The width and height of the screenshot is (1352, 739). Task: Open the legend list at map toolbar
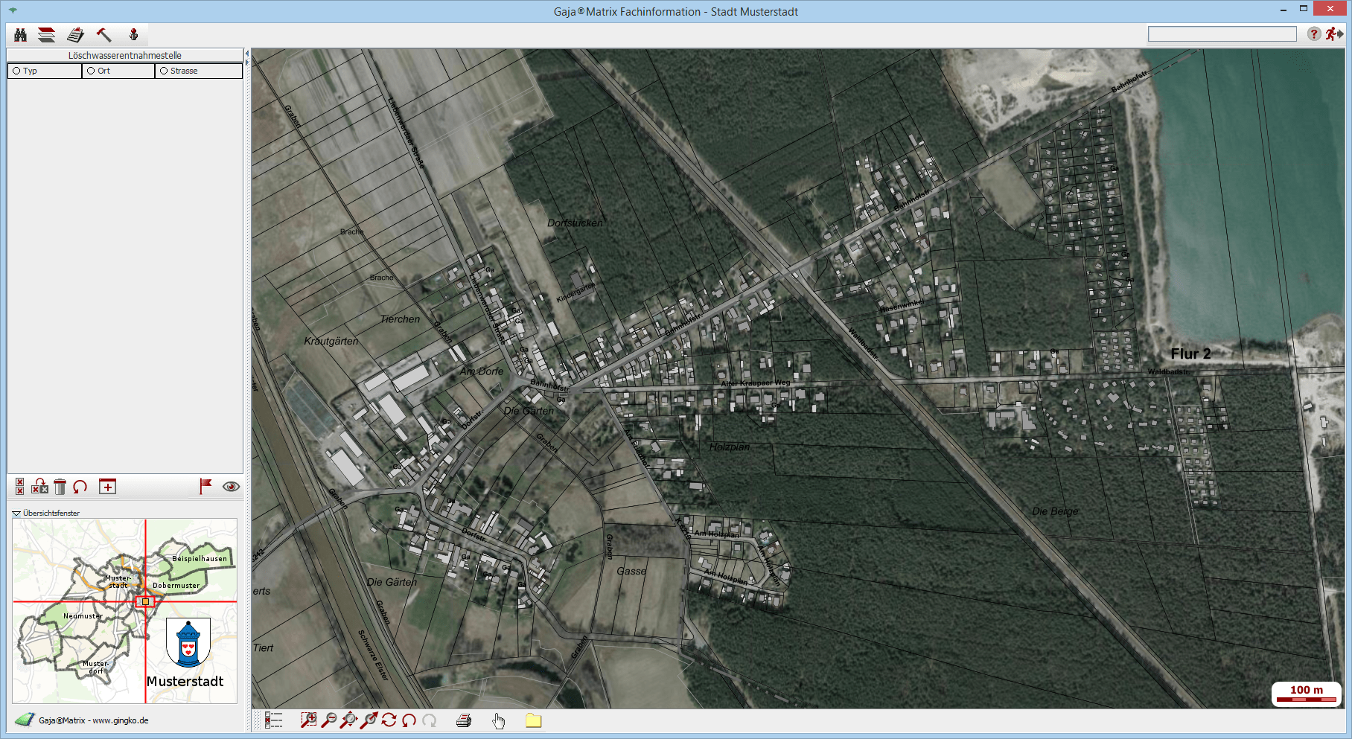(x=273, y=720)
